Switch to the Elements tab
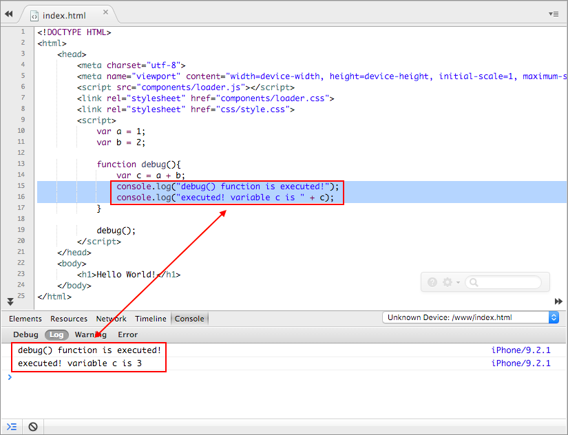This screenshot has height=435, width=568. (25, 319)
